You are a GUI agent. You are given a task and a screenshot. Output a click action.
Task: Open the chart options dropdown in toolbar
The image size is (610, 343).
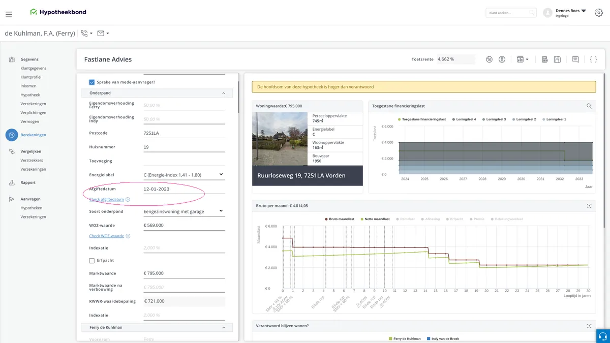pos(523,59)
